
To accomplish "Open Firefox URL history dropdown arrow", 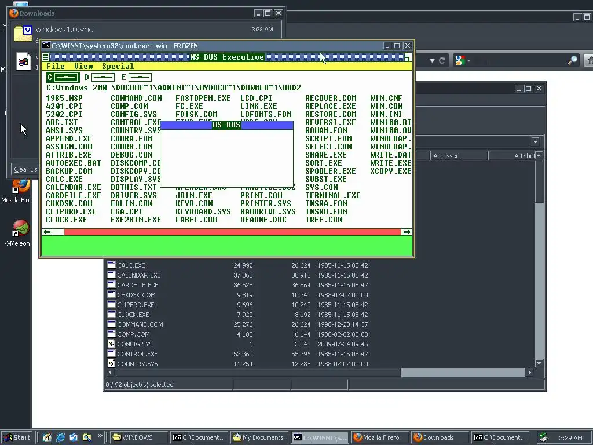I will (x=432, y=60).
